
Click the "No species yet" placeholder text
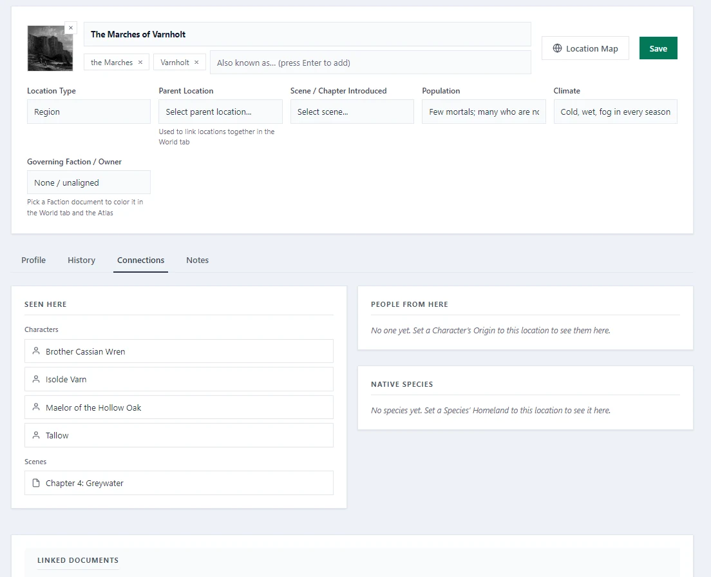point(491,411)
